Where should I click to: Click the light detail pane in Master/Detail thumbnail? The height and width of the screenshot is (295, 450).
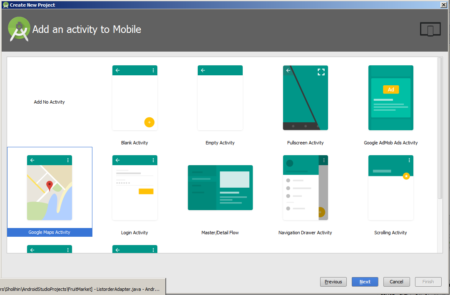(x=234, y=180)
